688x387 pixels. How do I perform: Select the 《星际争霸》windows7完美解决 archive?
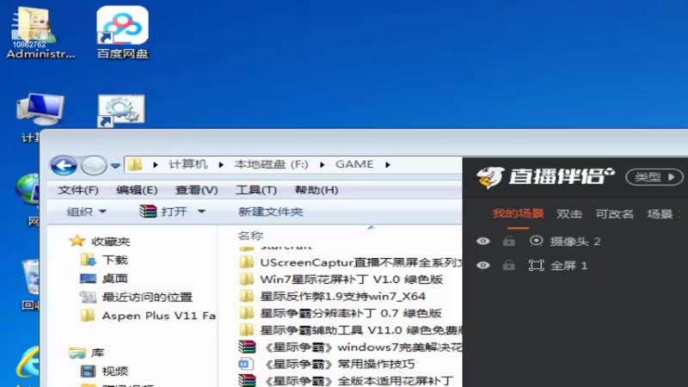[x=351, y=347]
